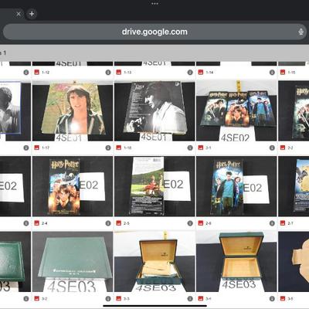Viewport: 309px width, 309px height.
Task: Open the empty open watch box thumbnail above 3-4
Action: (236, 262)
